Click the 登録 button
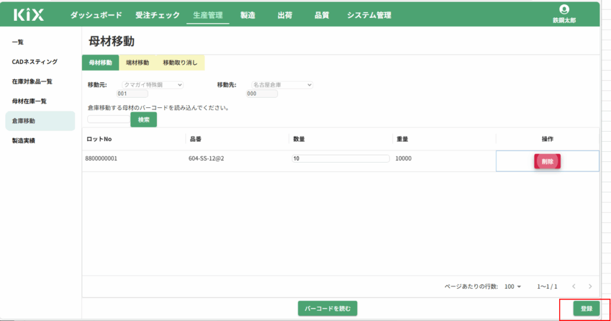The width and height of the screenshot is (611, 321). 586,308
